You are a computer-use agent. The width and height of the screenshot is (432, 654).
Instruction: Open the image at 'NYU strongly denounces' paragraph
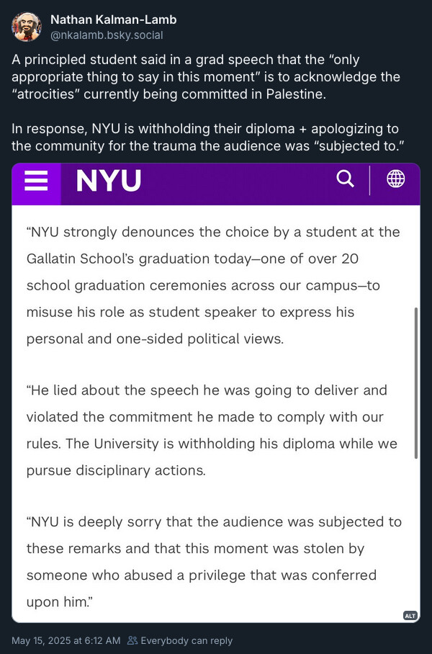click(x=213, y=285)
